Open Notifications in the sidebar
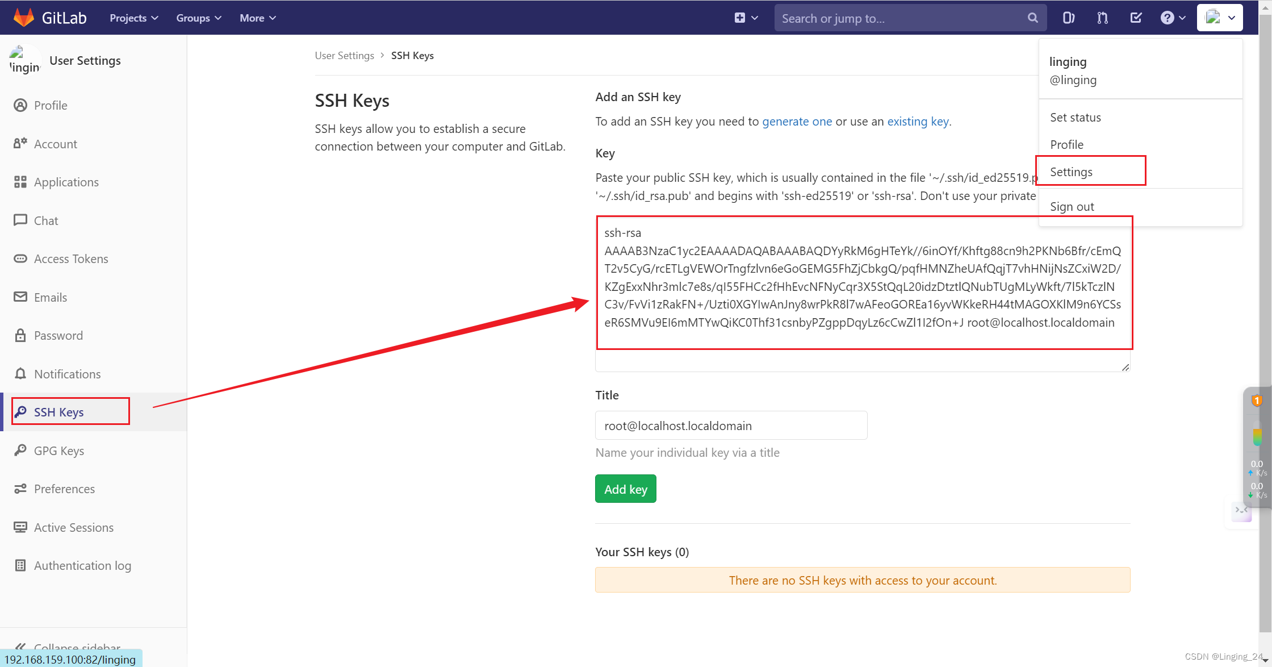Screen dimensions: 1272x667 68,374
